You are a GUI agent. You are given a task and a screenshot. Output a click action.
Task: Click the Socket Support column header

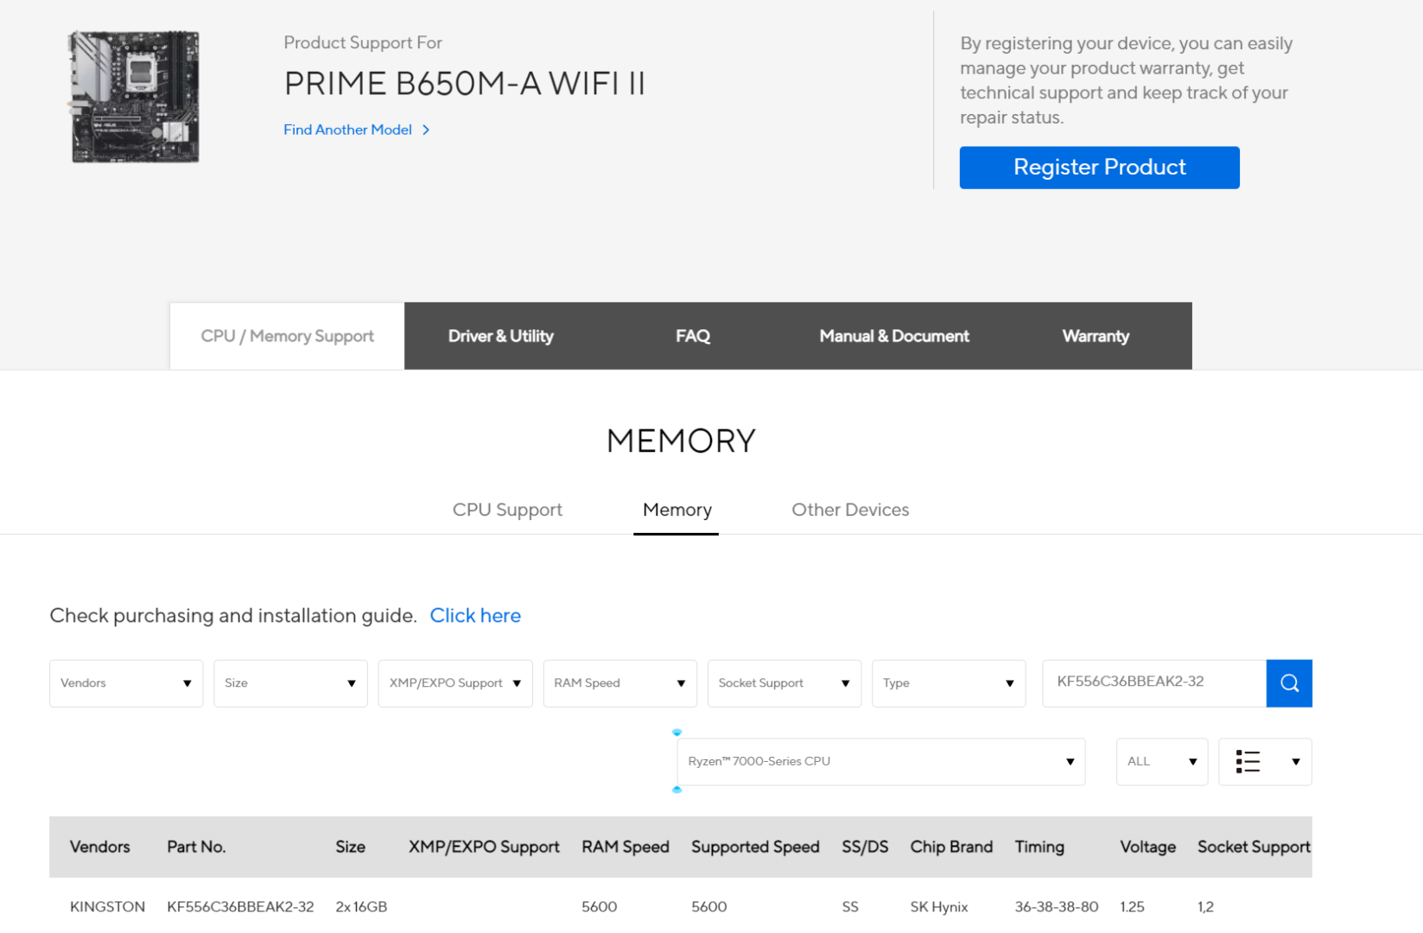click(1254, 847)
